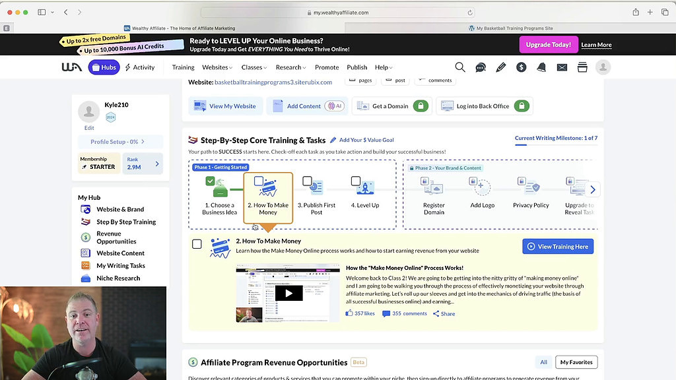Screen dimensions: 676x380
Task: Open your profile avatar icon
Action: 602,67
